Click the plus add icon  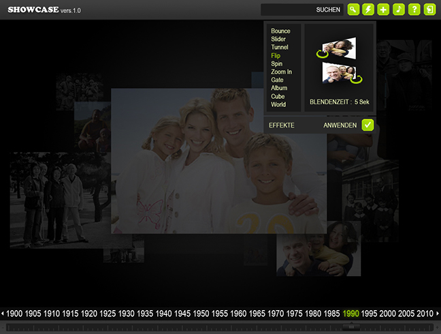pyautogui.click(x=384, y=10)
